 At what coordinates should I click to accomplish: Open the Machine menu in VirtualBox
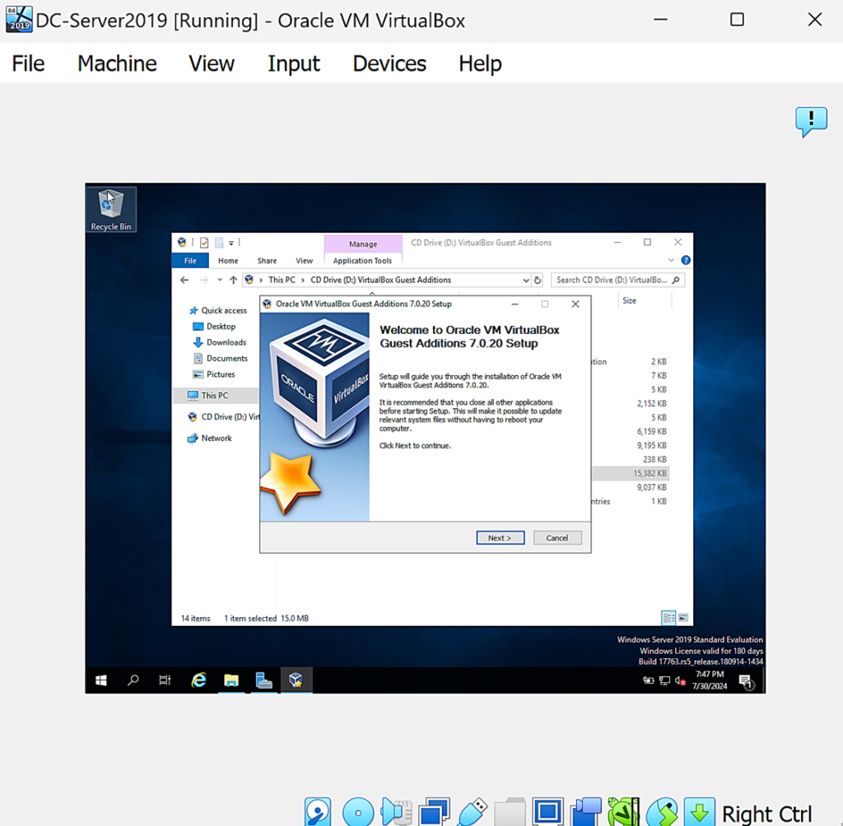(x=117, y=63)
